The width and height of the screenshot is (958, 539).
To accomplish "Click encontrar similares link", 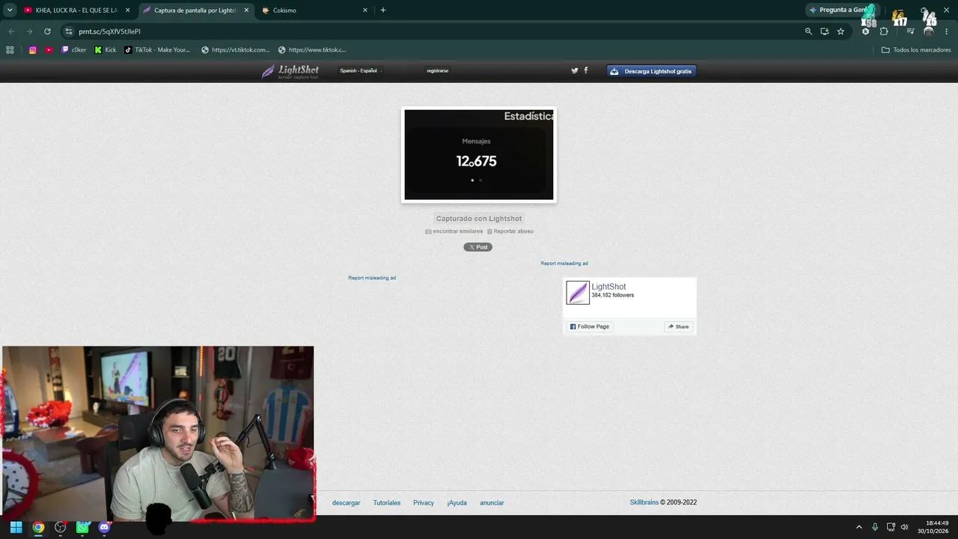I will (x=454, y=231).
